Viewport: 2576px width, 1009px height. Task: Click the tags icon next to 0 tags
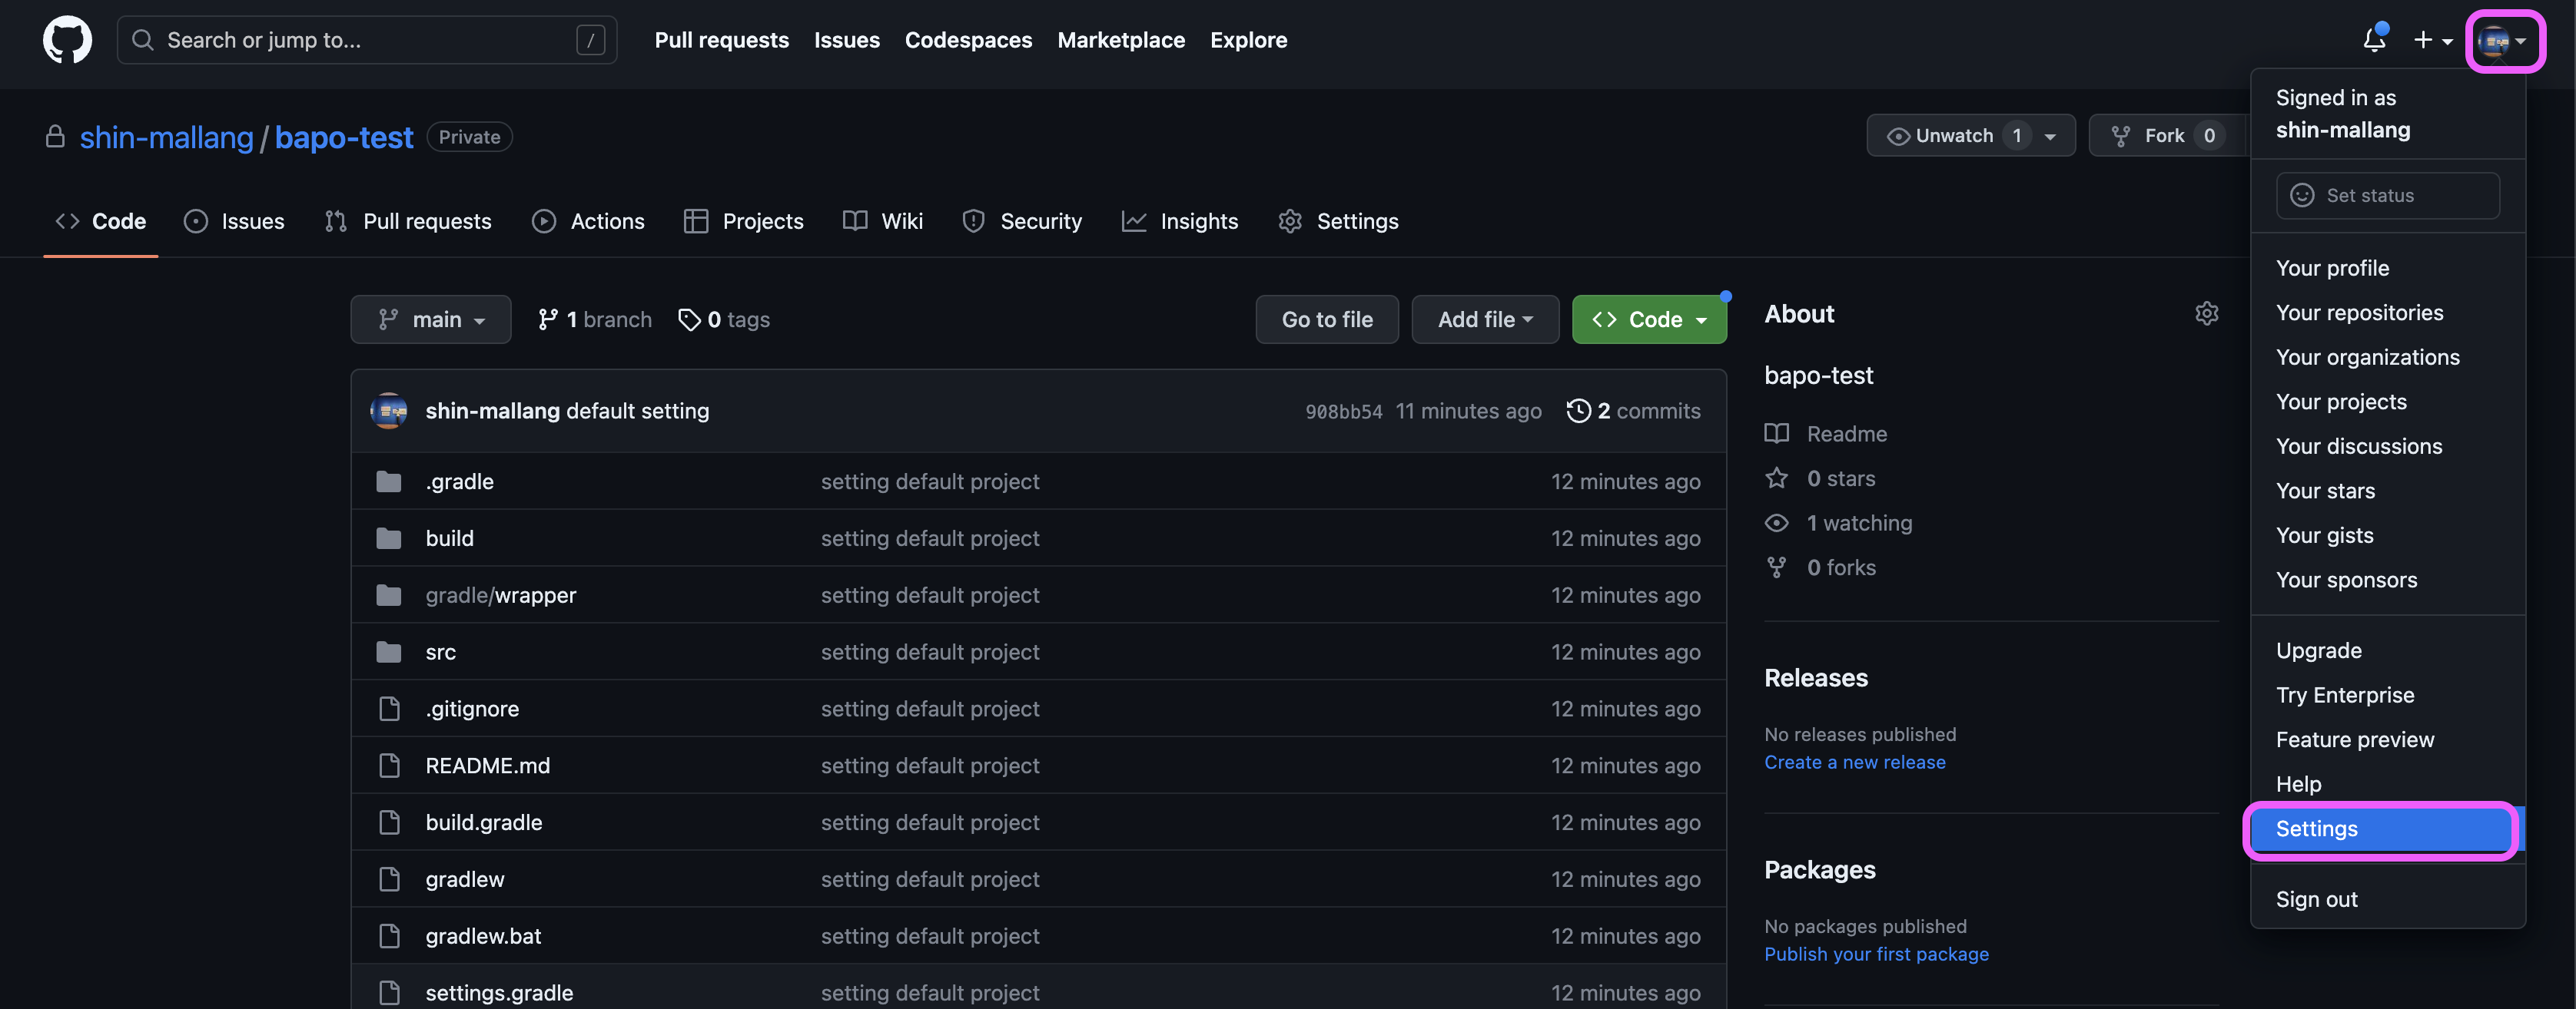click(689, 319)
